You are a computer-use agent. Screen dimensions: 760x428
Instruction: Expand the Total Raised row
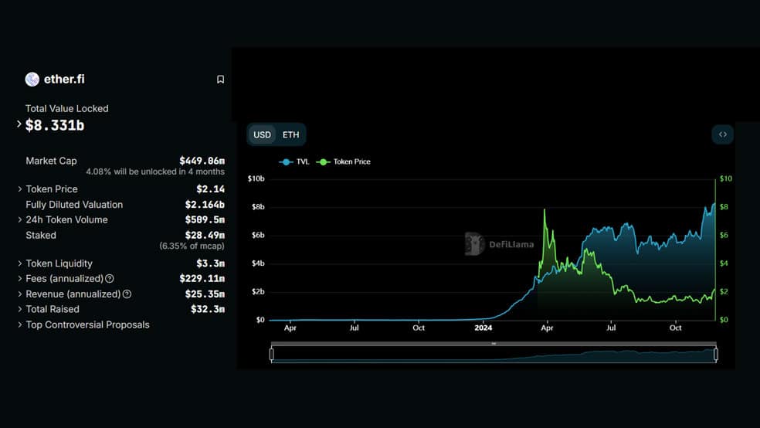pyautogui.click(x=20, y=309)
